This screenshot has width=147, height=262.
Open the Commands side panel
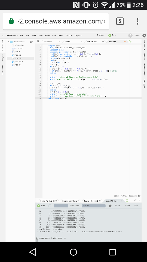tap(2, 70)
